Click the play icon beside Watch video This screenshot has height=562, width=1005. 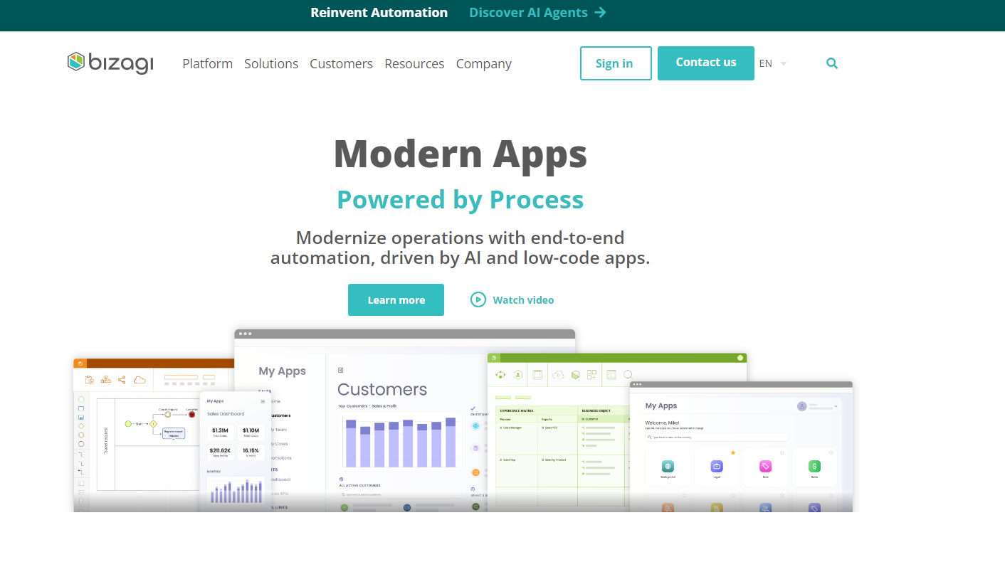[478, 299]
